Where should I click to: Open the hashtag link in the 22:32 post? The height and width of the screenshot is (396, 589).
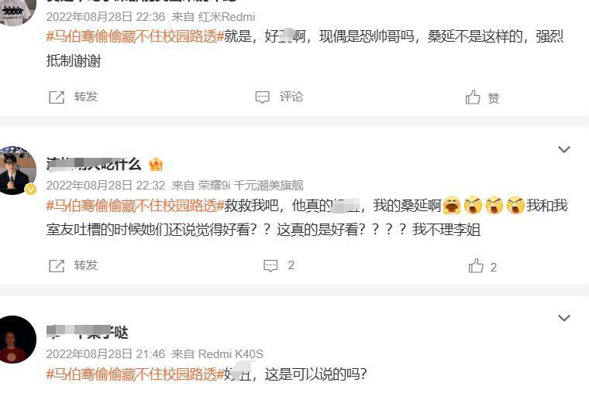coord(135,205)
